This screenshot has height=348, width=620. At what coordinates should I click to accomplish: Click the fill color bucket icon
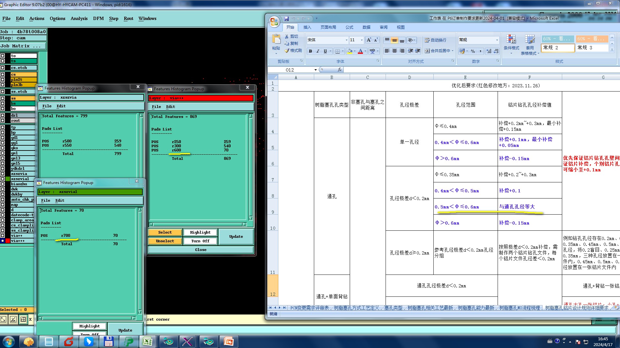click(x=350, y=51)
